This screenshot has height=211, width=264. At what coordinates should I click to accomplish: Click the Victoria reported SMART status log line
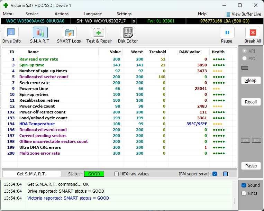(68, 198)
